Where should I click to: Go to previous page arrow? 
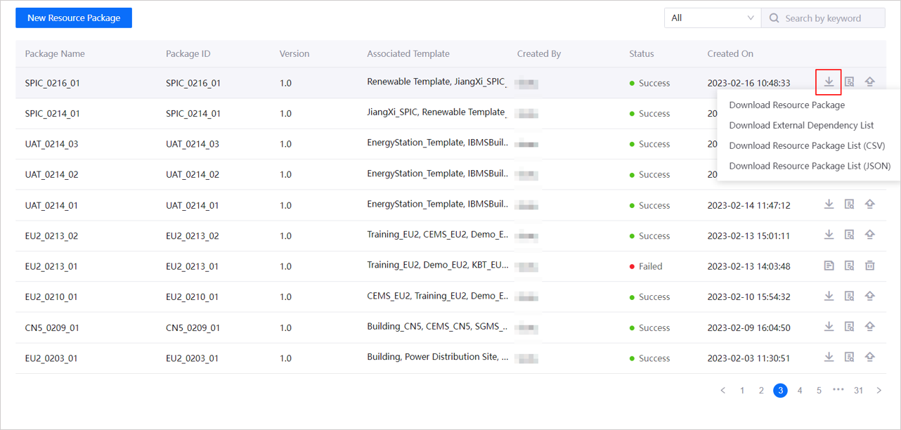(x=722, y=391)
